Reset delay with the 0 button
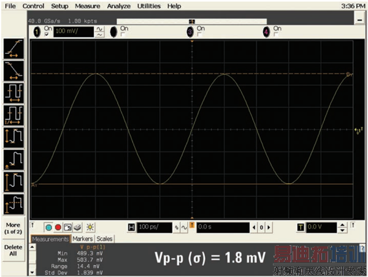The width and height of the screenshot is (368, 277). [261, 227]
